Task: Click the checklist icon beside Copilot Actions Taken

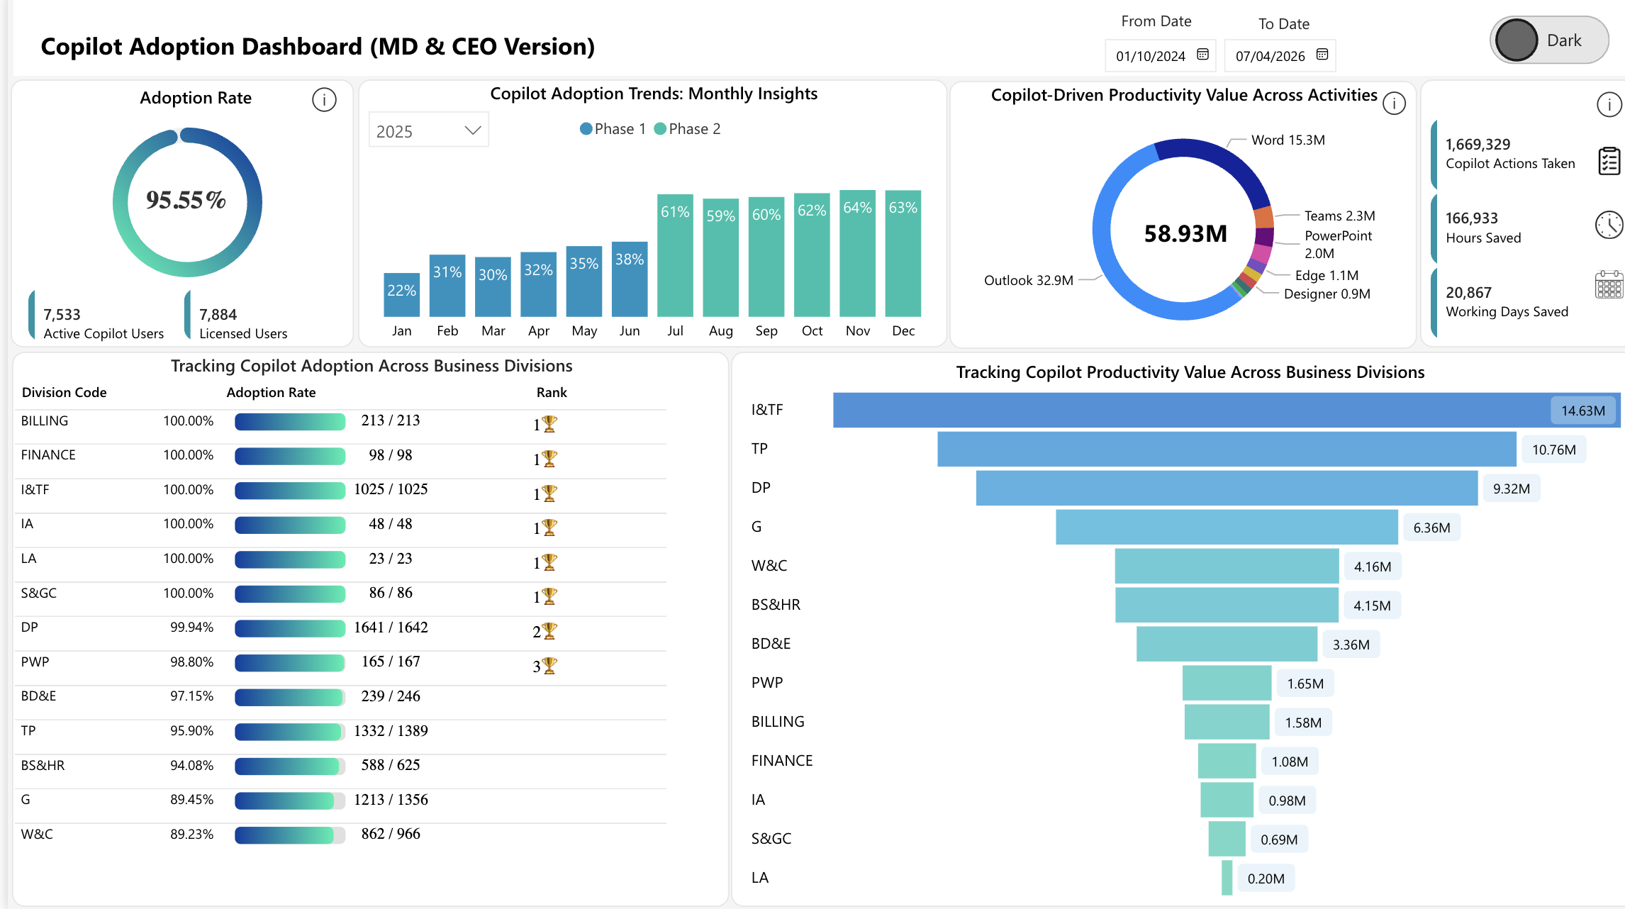Action: (x=1609, y=161)
